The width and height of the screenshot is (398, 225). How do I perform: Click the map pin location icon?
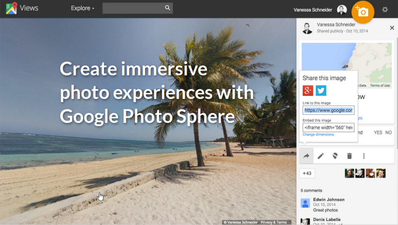point(335,156)
